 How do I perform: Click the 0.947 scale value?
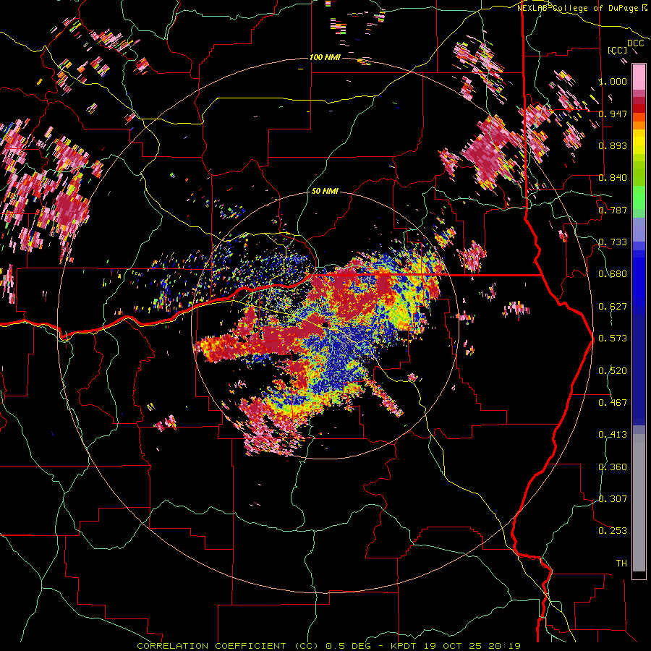(x=613, y=114)
